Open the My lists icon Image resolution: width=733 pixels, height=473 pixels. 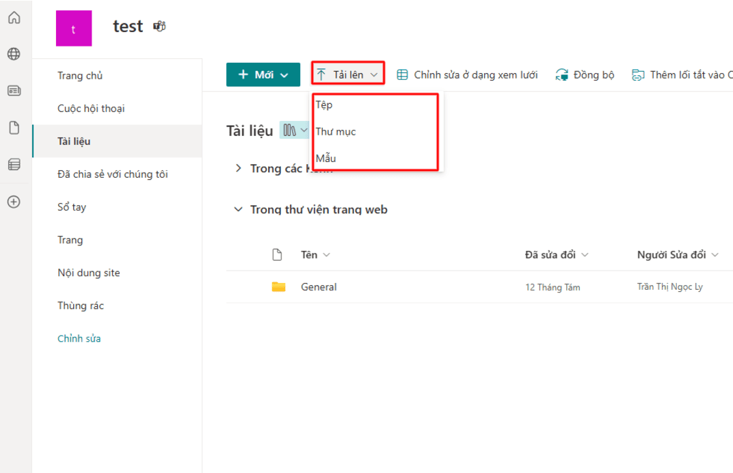coord(14,165)
